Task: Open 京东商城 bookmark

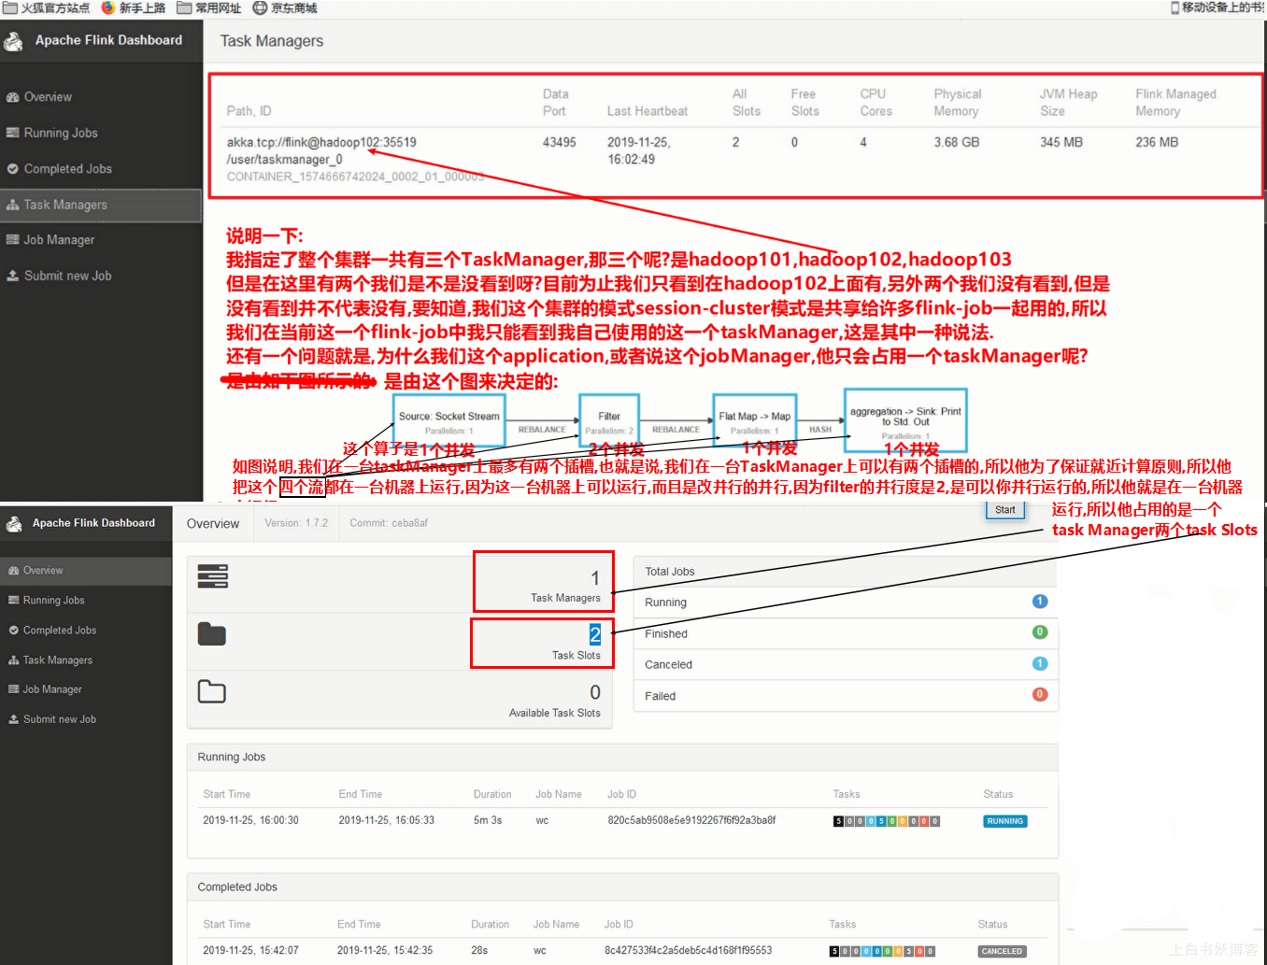Action: point(286,7)
